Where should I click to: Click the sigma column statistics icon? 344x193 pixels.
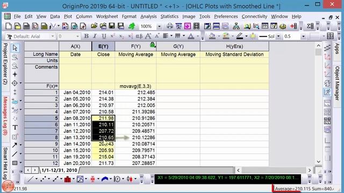click(x=310, y=26)
